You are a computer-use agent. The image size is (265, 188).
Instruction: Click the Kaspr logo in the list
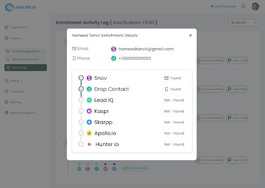click(89, 111)
